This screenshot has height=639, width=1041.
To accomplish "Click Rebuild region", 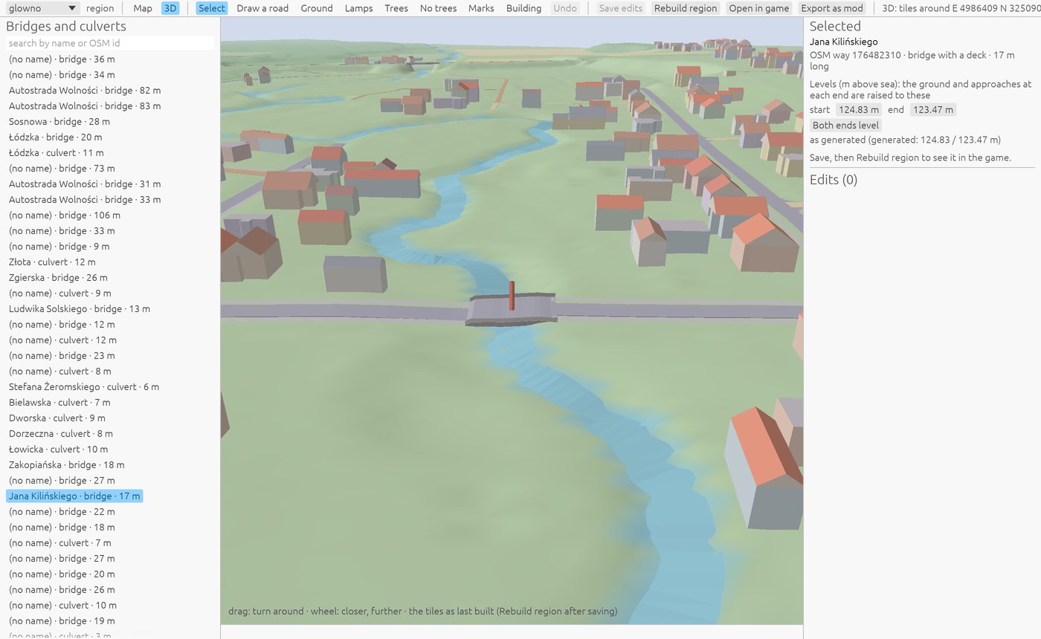I will coord(686,8).
